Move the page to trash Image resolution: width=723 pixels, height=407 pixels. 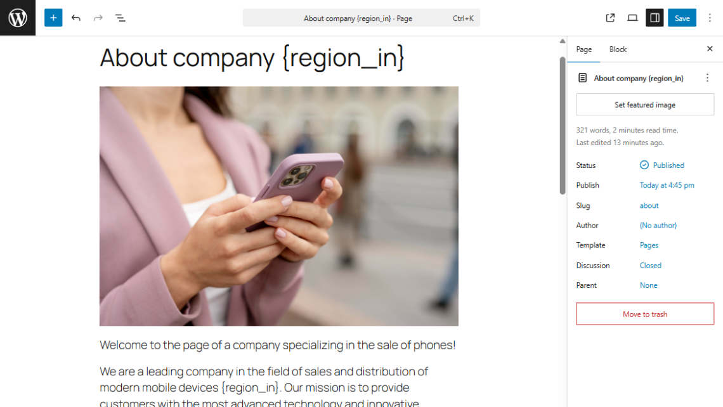644,314
